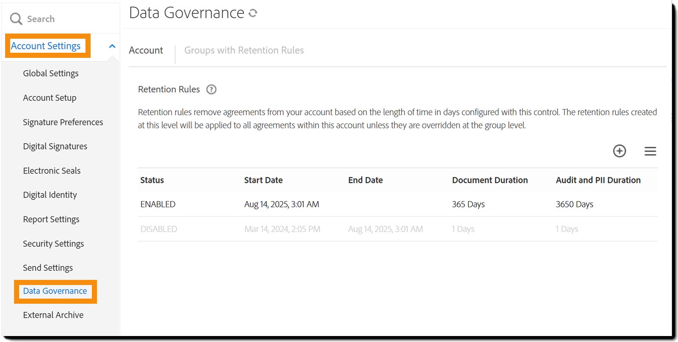Image resolution: width=678 pixels, height=342 pixels.
Task: Select the ENABLED retention rule row
Action: point(397,204)
